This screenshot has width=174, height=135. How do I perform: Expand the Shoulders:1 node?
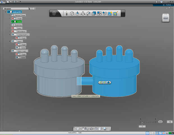point(10,31)
